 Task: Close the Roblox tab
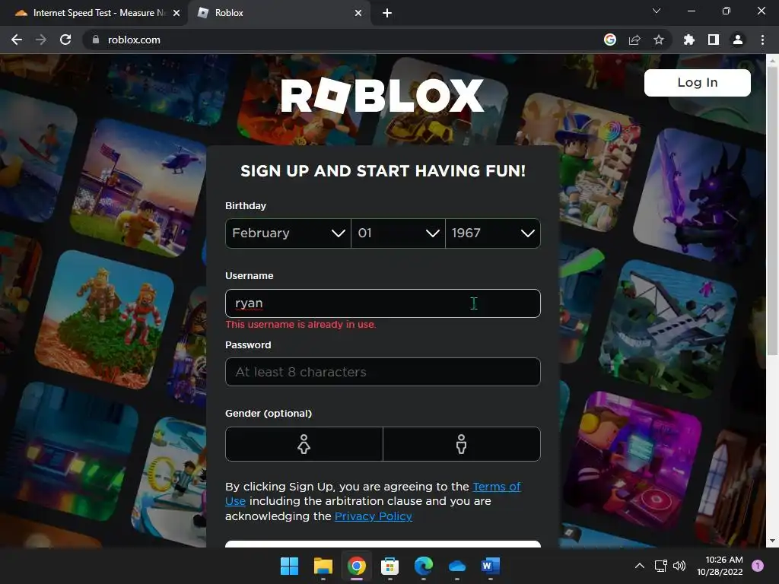[x=358, y=13]
